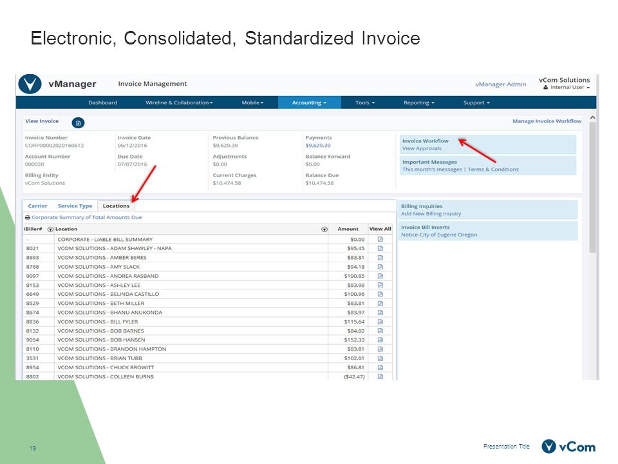Click the vertical scrollbar up arrow
The height and width of the screenshot is (464, 618).
coord(592,117)
